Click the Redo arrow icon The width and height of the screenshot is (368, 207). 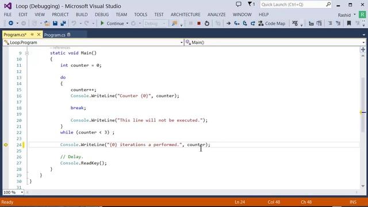coord(87,23)
